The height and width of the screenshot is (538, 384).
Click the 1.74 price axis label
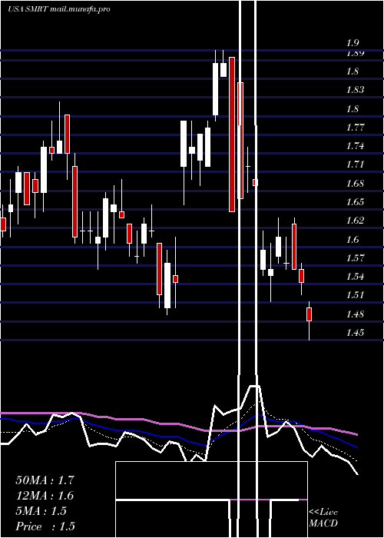(x=355, y=146)
